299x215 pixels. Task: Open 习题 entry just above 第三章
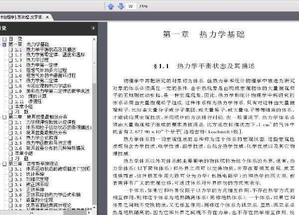coord(21,159)
